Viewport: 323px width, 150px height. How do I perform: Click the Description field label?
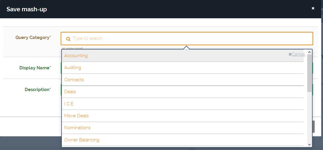coord(37,90)
